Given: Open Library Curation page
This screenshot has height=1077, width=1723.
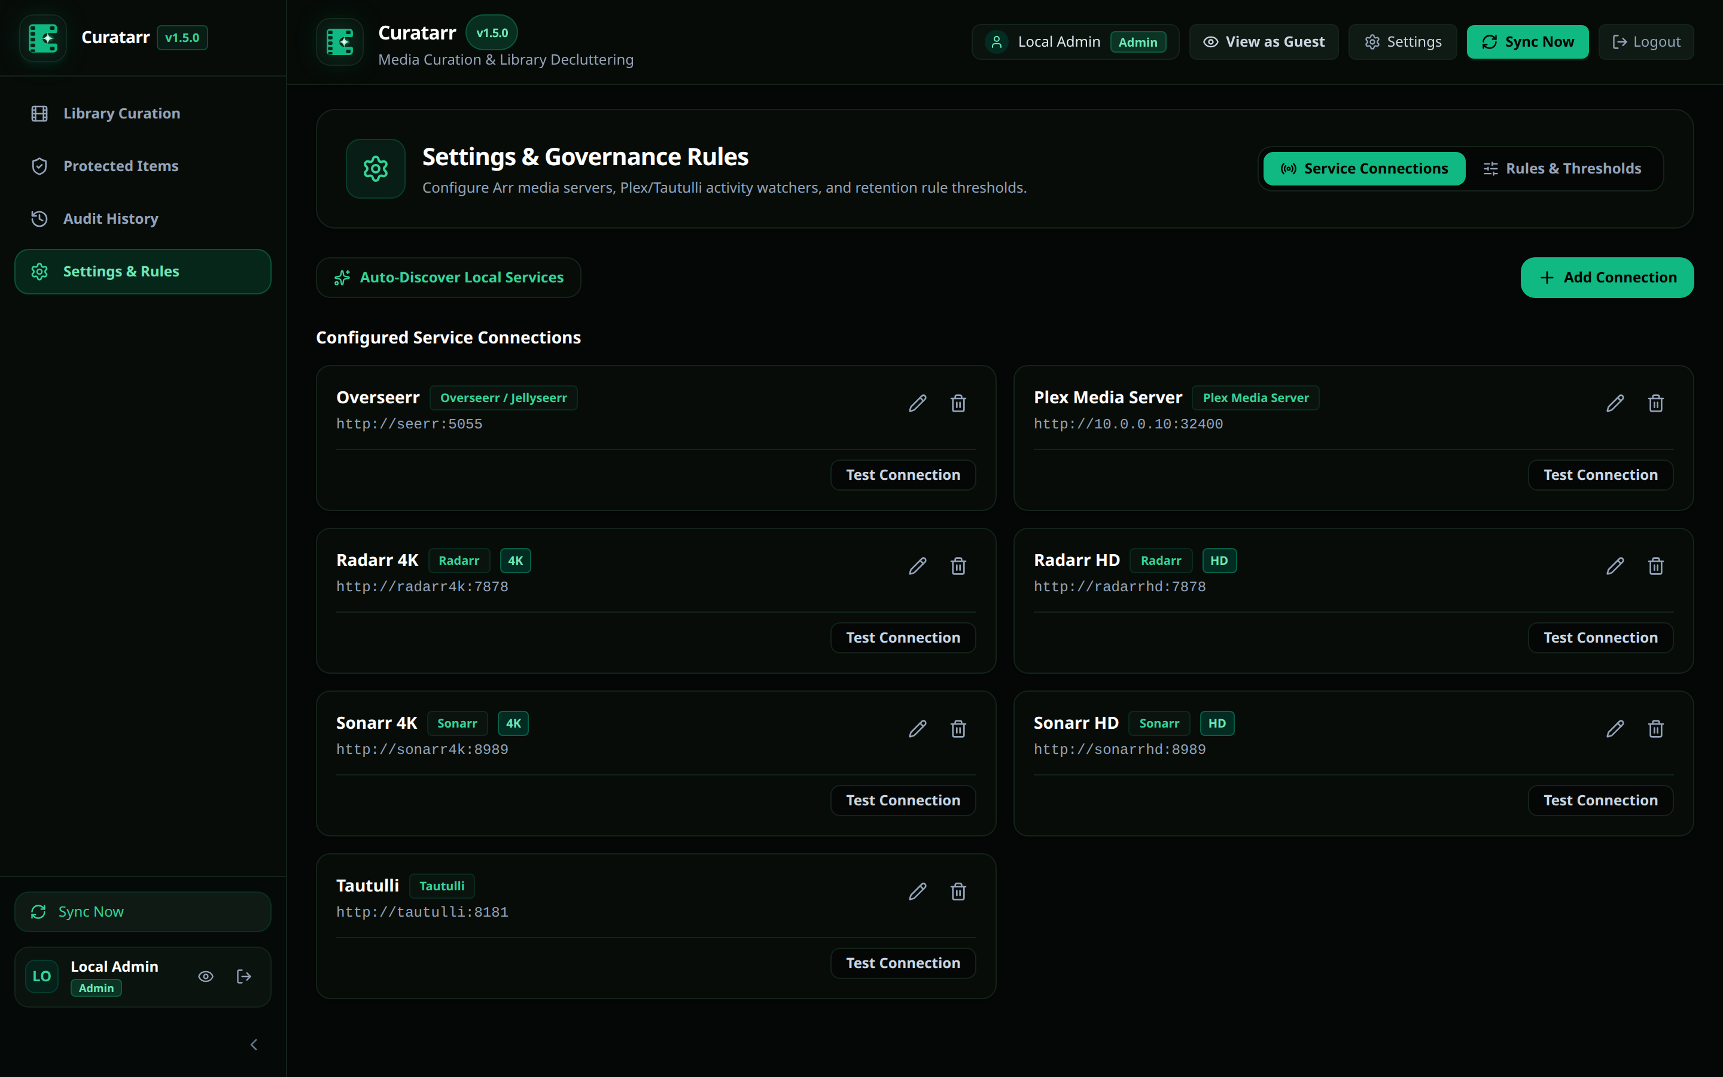Looking at the screenshot, I should pyautogui.click(x=142, y=113).
